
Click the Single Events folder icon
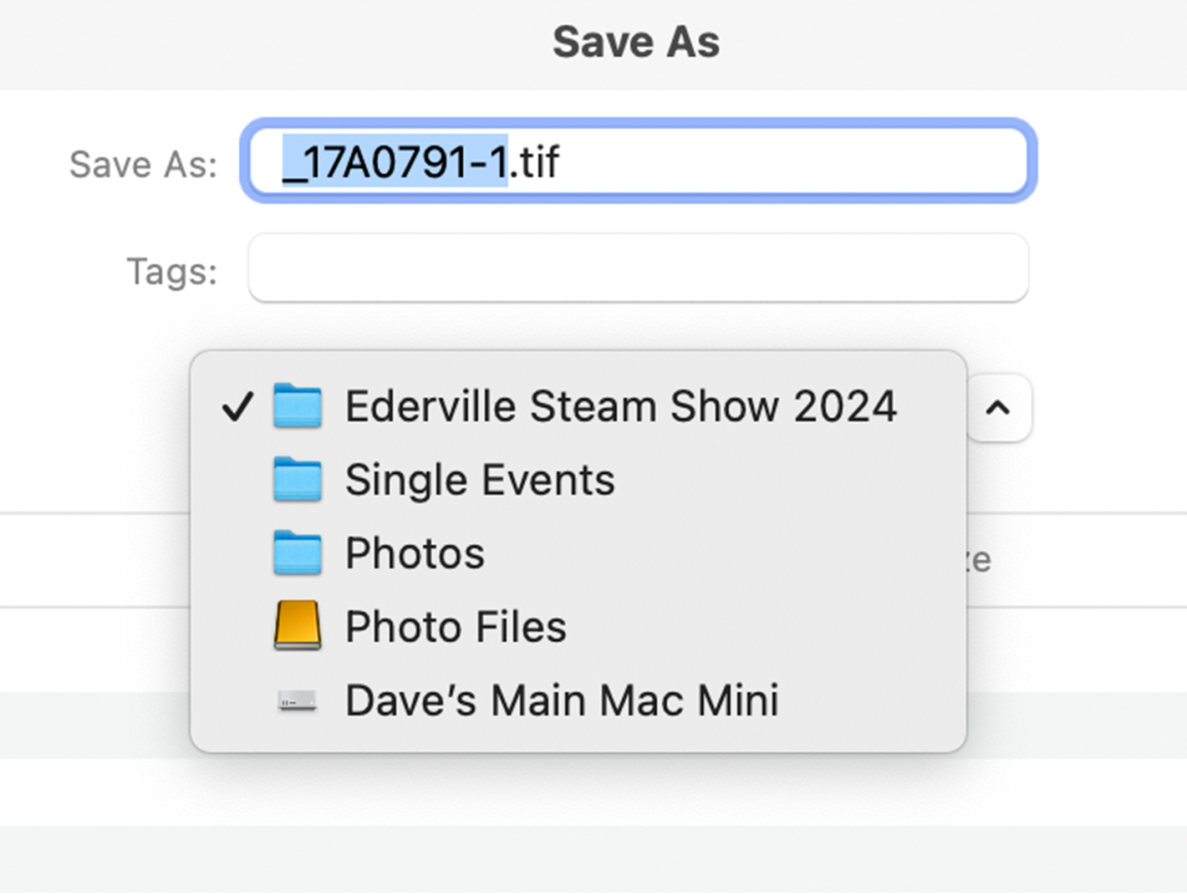[x=297, y=480]
